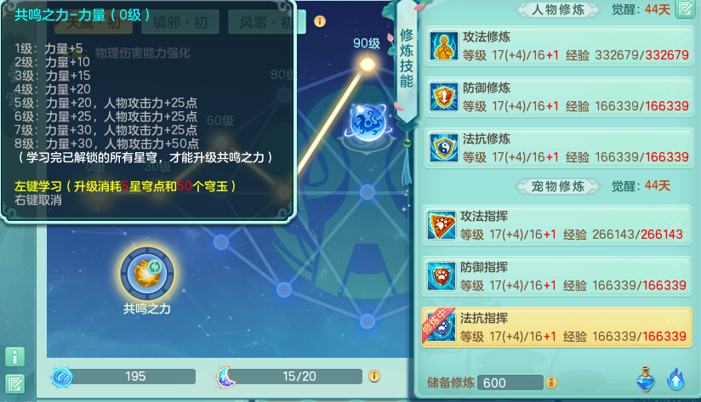Click the info icon near 风雷 tab
701x402 pixels.
(320, 21)
